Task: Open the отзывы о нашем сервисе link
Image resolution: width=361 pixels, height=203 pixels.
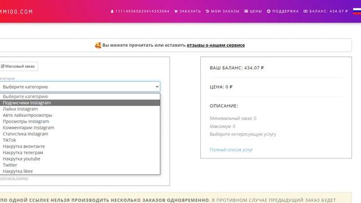Action: (x=215, y=45)
